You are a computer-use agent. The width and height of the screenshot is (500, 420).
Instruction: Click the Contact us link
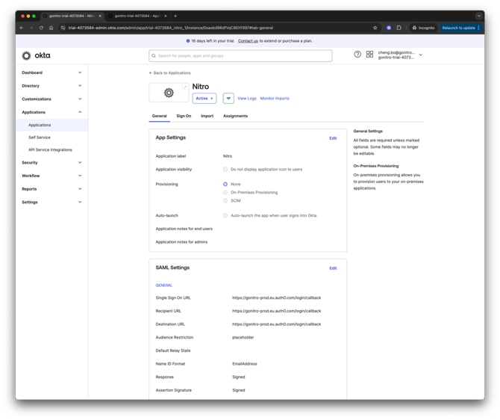pyautogui.click(x=248, y=41)
